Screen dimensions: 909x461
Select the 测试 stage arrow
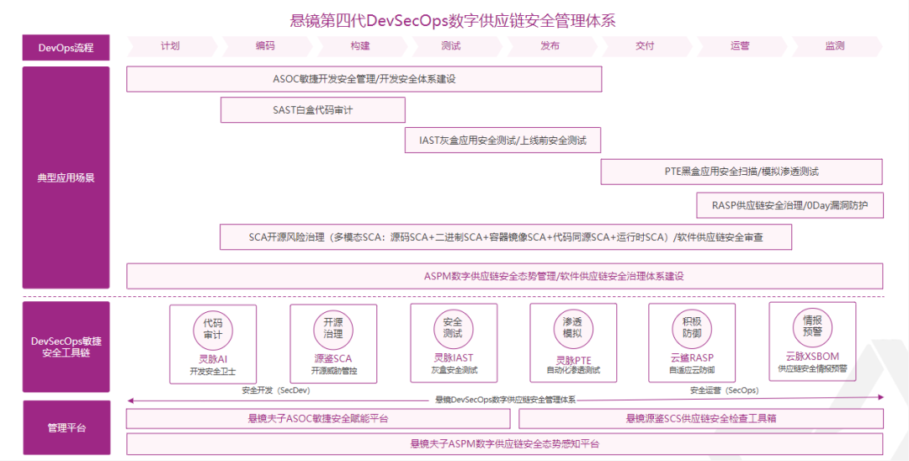click(457, 46)
